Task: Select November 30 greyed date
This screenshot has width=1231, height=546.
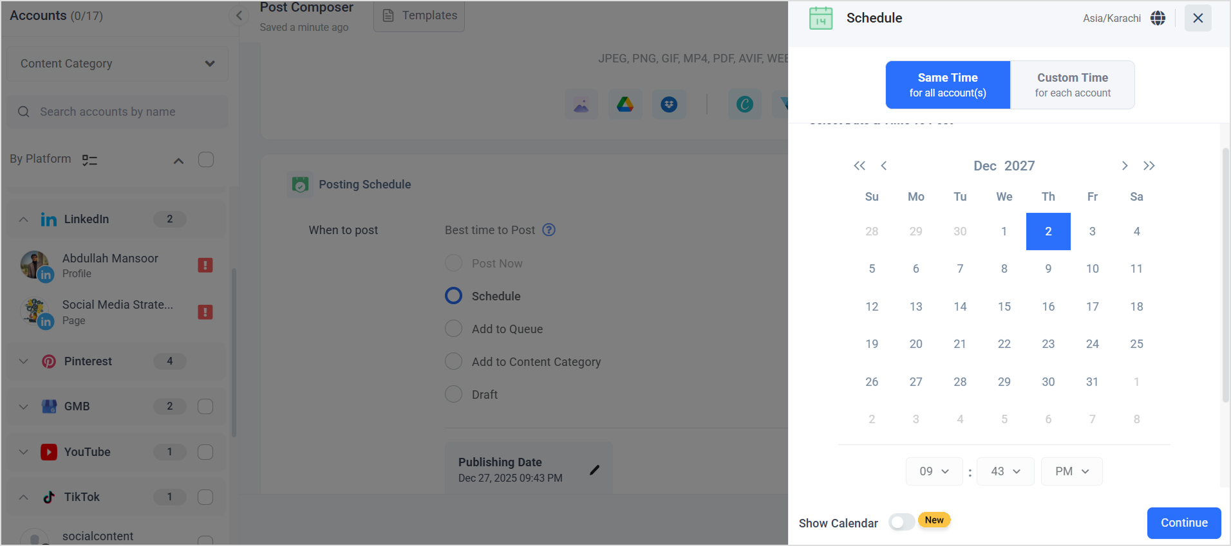Action: pyautogui.click(x=960, y=232)
